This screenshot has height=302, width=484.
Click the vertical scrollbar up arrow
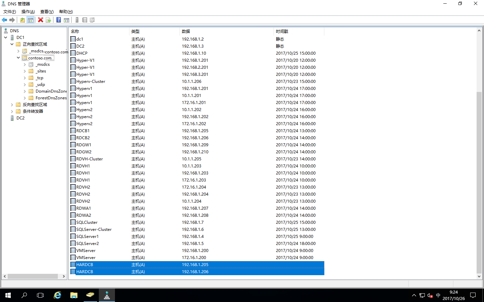[479, 31]
